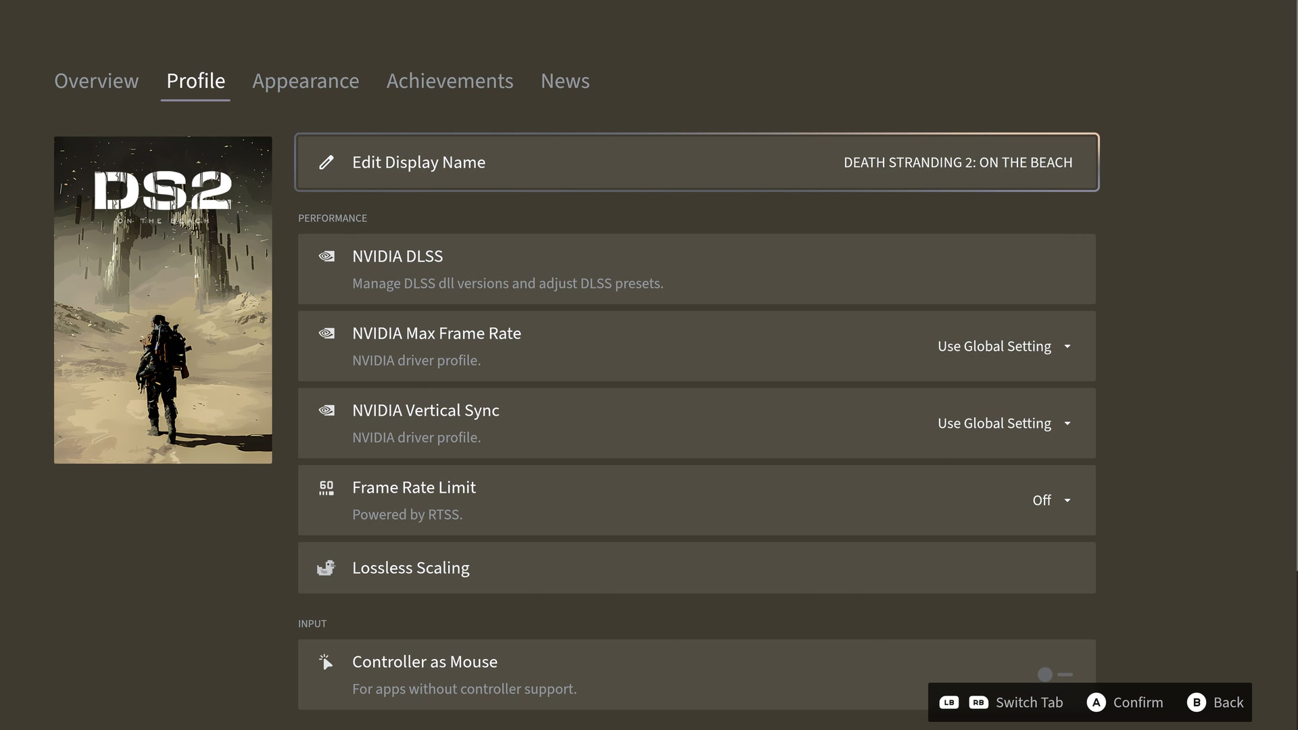Click the 60 fps icon beside Frame Rate Limit
Viewport: 1298px width, 730px height.
pos(327,488)
